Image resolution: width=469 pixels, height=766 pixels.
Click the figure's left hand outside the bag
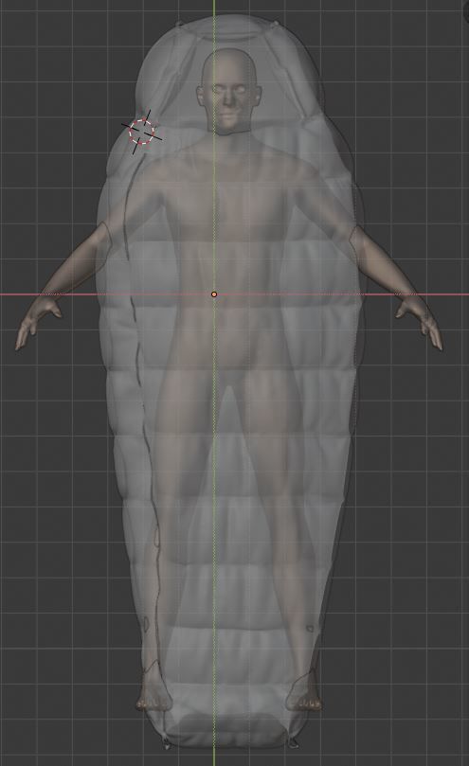(422, 323)
